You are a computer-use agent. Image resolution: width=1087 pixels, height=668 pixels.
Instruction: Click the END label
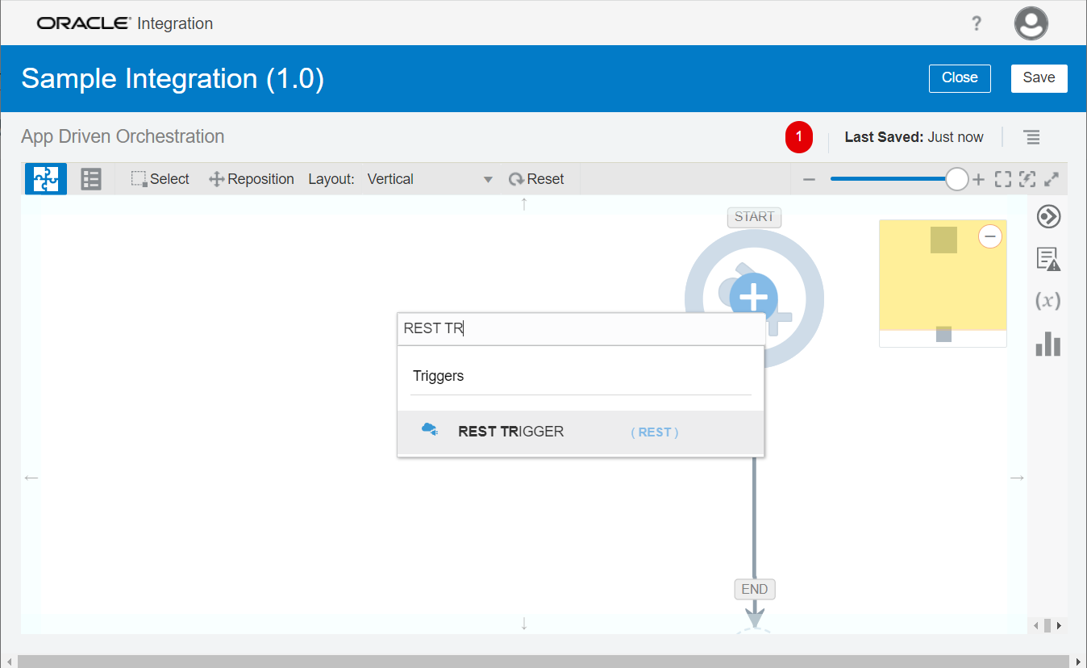coord(754,589)
